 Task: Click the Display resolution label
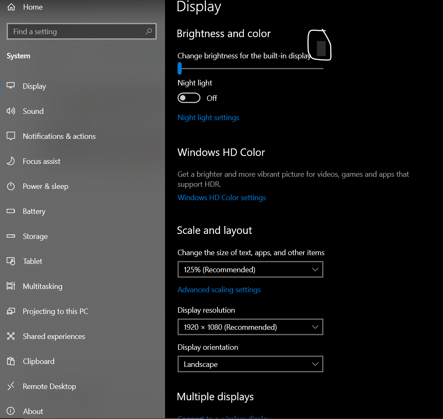(x=206, y=310)
